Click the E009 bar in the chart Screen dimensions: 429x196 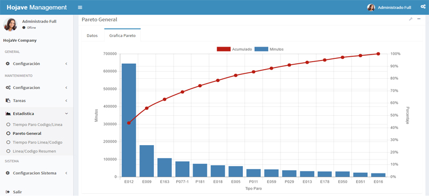(146, 161)
